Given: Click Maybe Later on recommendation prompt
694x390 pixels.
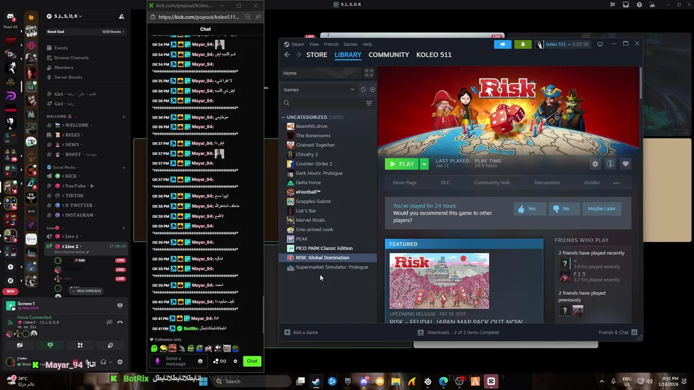Looking at the screenshot, I should click(602, 209).
